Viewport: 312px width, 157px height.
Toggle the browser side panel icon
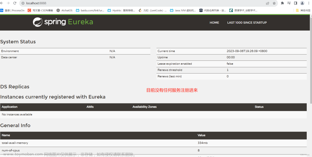click(x=295, y=3)
